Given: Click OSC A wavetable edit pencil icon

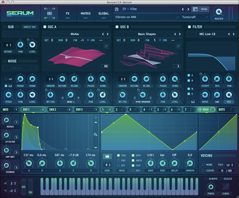Looking at the screenshot, I should (106, 46).
